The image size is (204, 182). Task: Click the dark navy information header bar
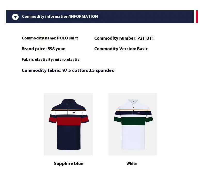(x=100, y=17)
